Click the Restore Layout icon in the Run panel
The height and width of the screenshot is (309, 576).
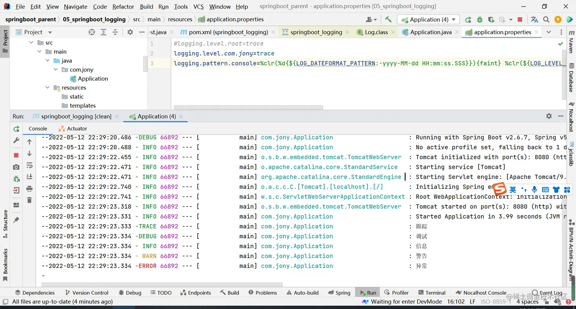click(16, 205)
